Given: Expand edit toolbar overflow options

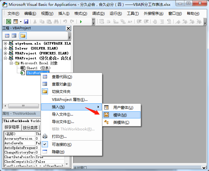Looking at the screenshot, I should [205, 22].
